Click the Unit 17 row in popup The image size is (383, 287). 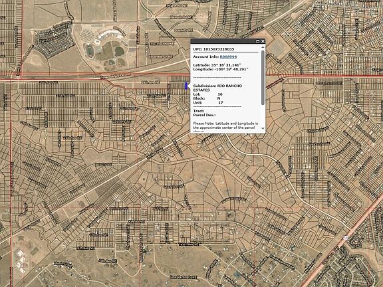(x=208, y=102)
